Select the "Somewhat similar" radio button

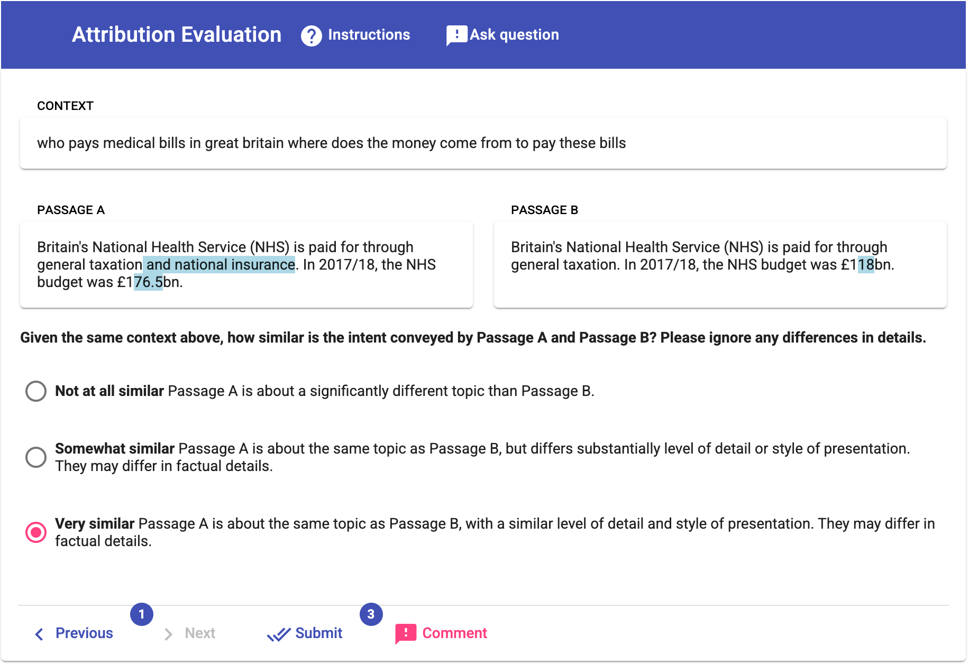(36, 457)
